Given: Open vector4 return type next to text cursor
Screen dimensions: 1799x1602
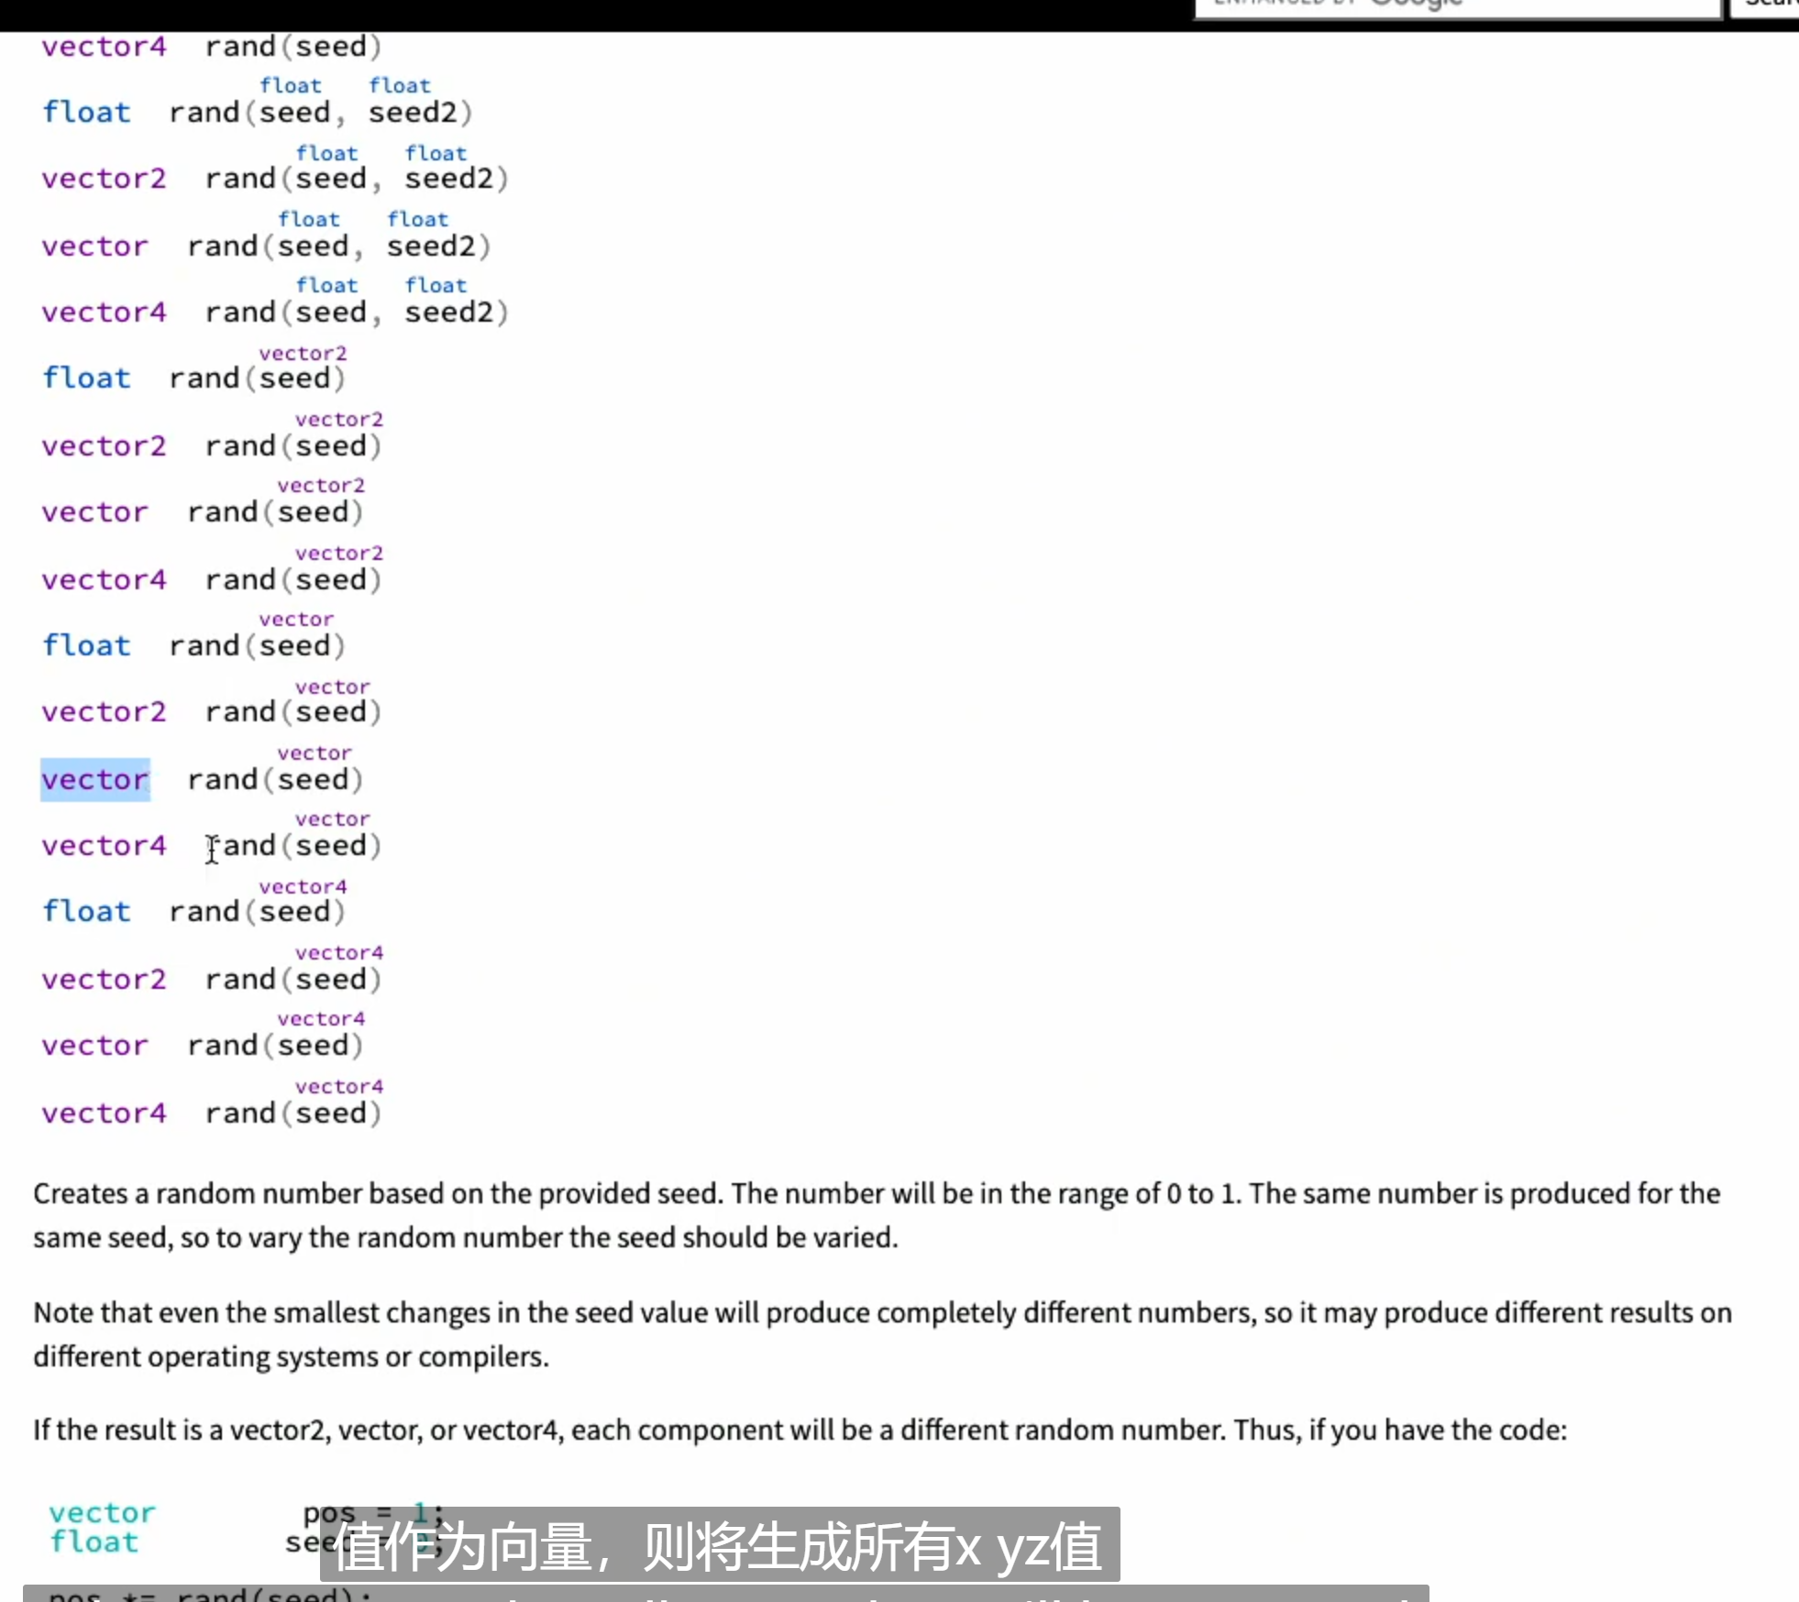Looking at the screenshot, I should 104,846.
